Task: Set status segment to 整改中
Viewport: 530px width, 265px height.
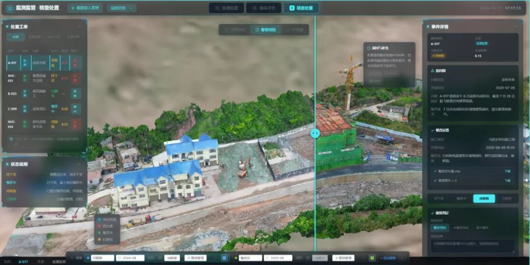Action: (461, 198)
